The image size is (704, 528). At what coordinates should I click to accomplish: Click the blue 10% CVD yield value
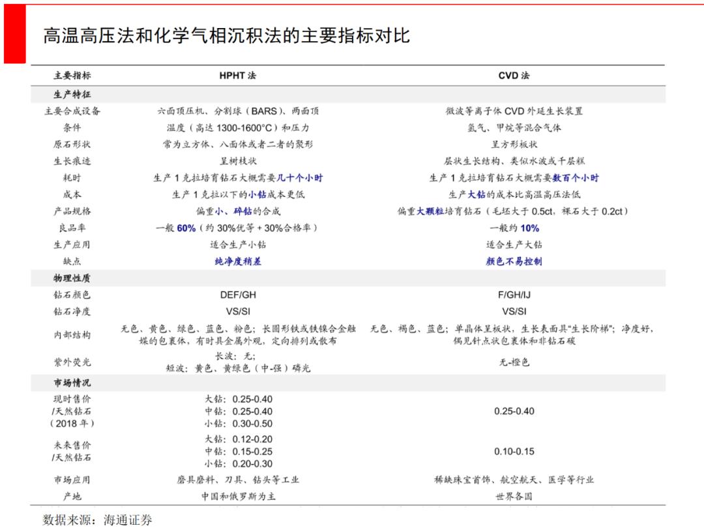(530, 228)
